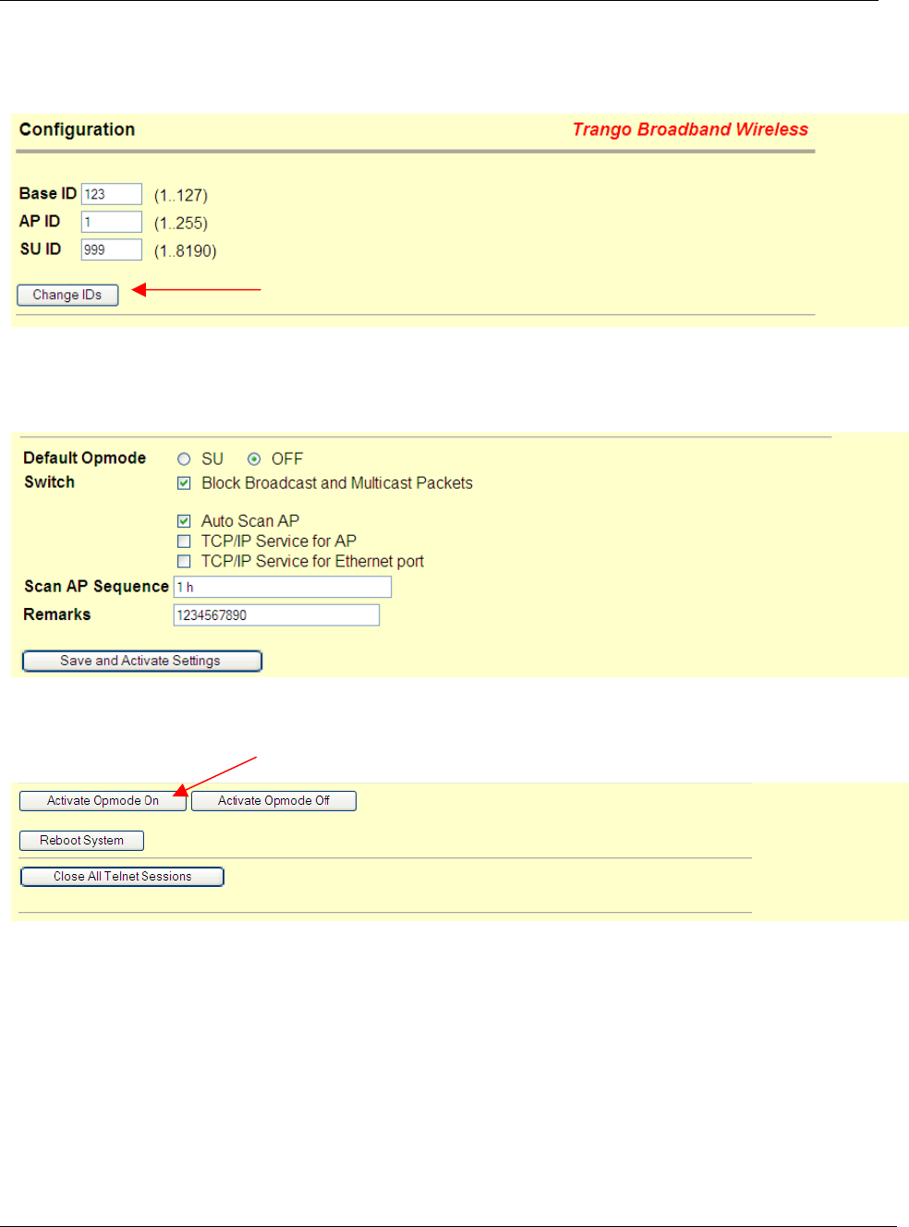Click Activate Opmode On button
Screen dimensions: 909x1227
tap(103, 801)
